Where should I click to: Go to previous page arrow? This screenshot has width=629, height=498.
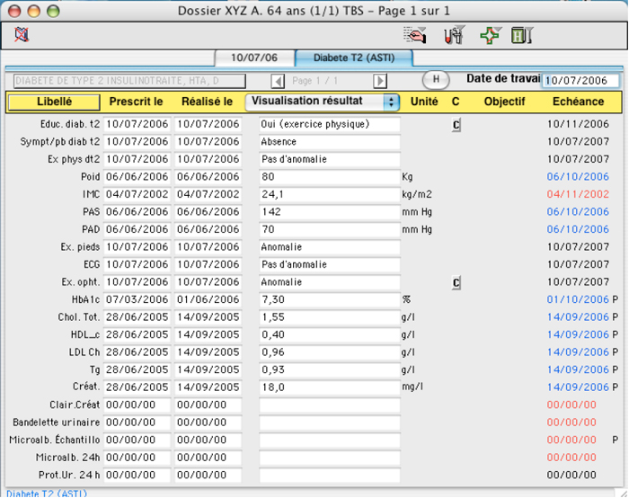(278, 81)
